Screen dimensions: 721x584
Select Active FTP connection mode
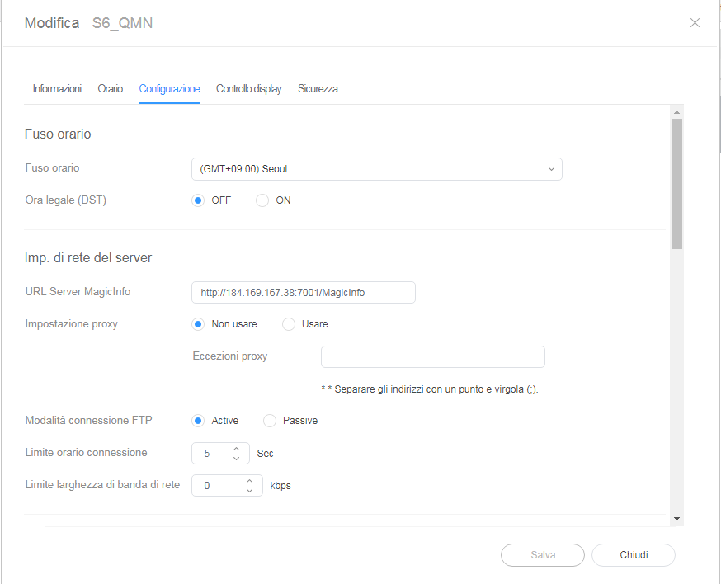click(198, 421)
